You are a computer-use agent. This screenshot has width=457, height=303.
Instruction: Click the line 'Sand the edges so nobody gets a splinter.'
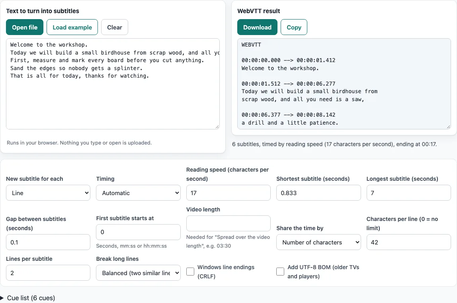(x=76, y=68)
